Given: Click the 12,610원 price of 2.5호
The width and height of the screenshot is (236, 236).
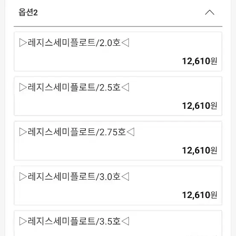Looking at the screenshot, I should (x=200, y=106).
